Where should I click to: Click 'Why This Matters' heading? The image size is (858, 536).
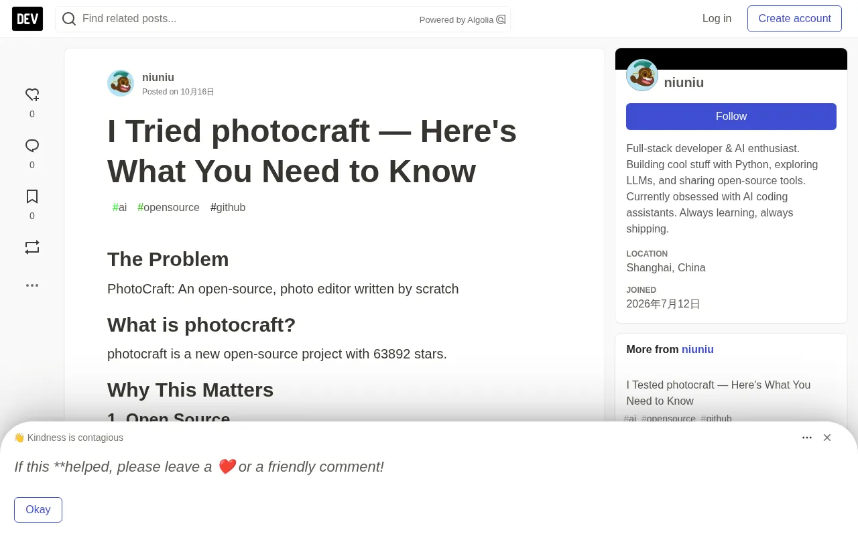click(x=190, y=389)
